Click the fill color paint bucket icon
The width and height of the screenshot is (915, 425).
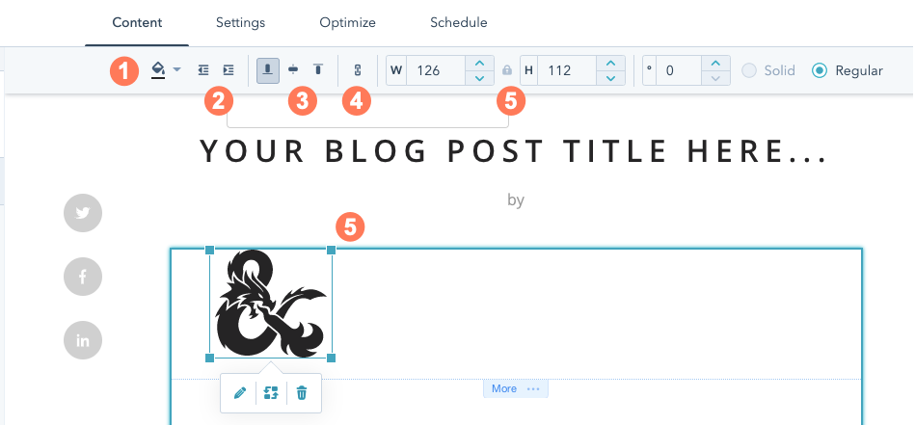click(x=158, y=70)
